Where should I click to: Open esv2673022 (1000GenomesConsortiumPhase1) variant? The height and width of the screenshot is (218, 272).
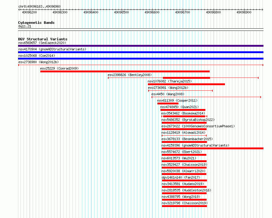pos(198,126)
